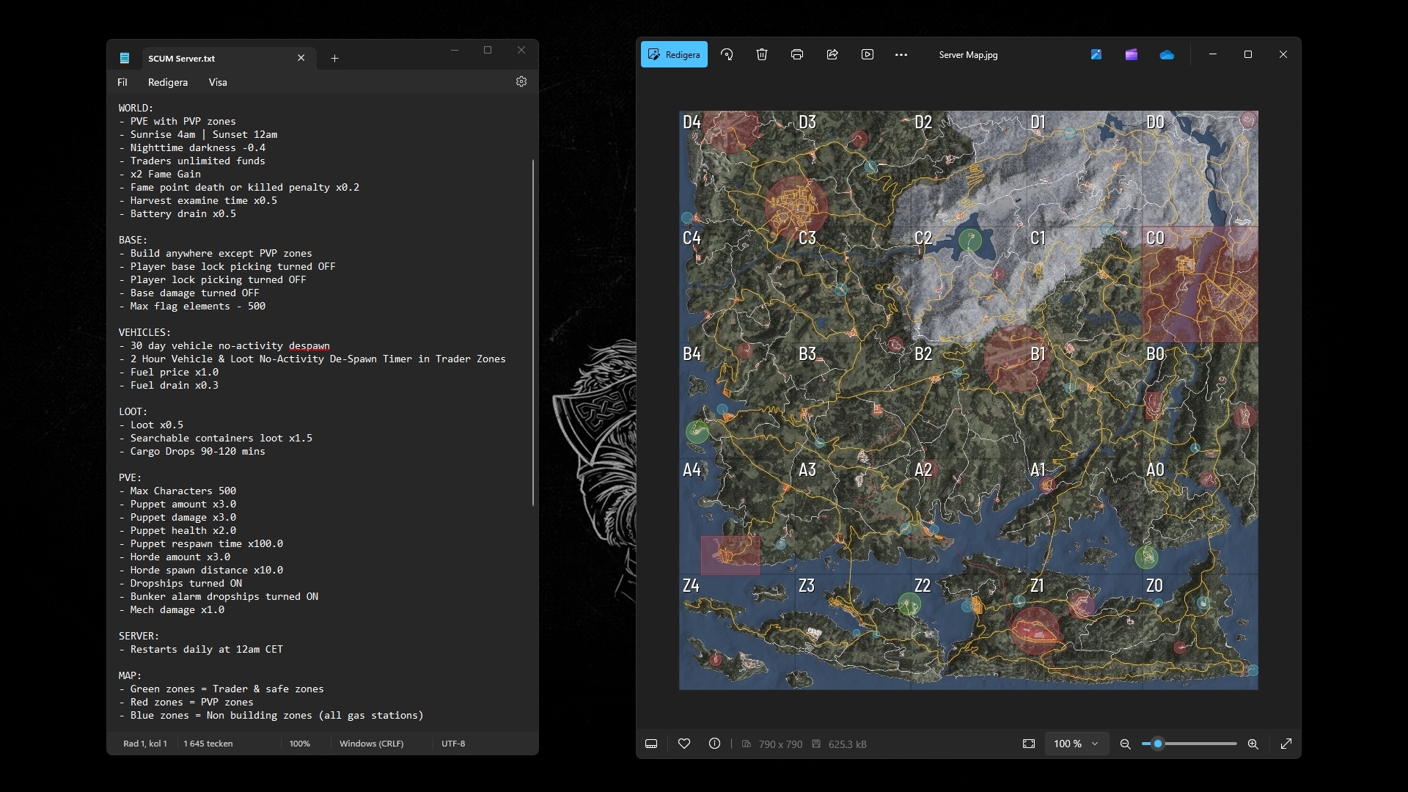Toggle the filmstrip view icon
The image size is (1408, 792).
(651, 744)
